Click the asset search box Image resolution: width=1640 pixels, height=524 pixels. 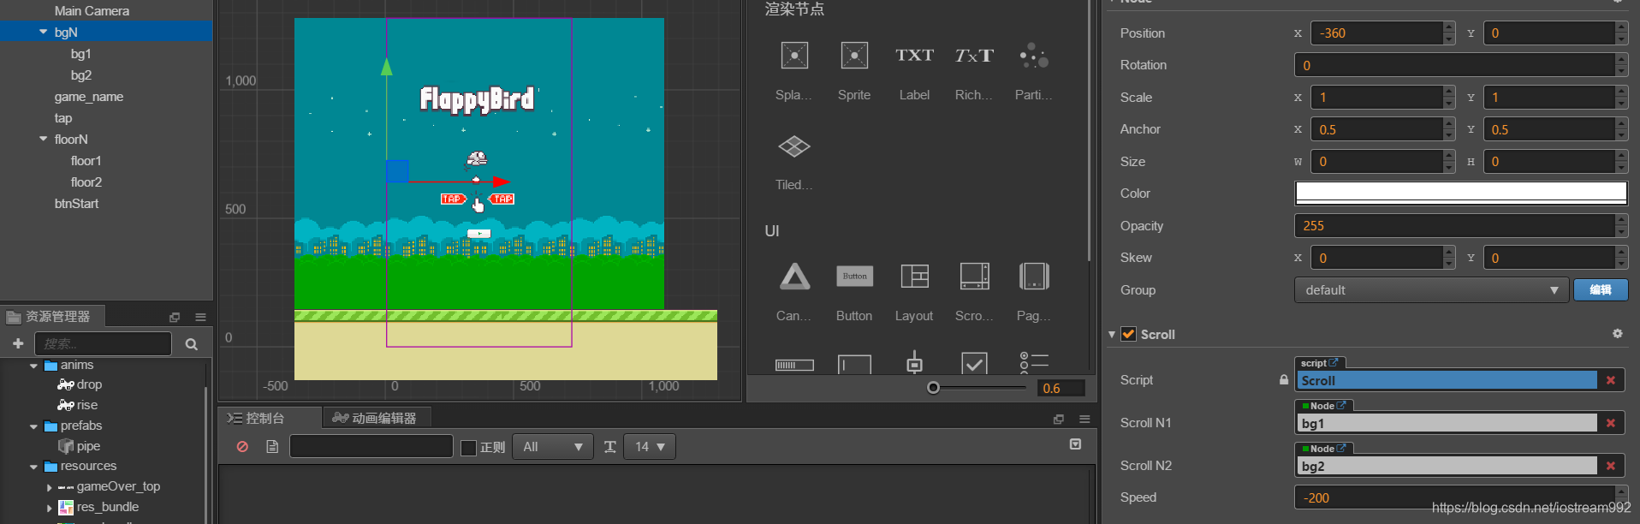tap(104, 343)
